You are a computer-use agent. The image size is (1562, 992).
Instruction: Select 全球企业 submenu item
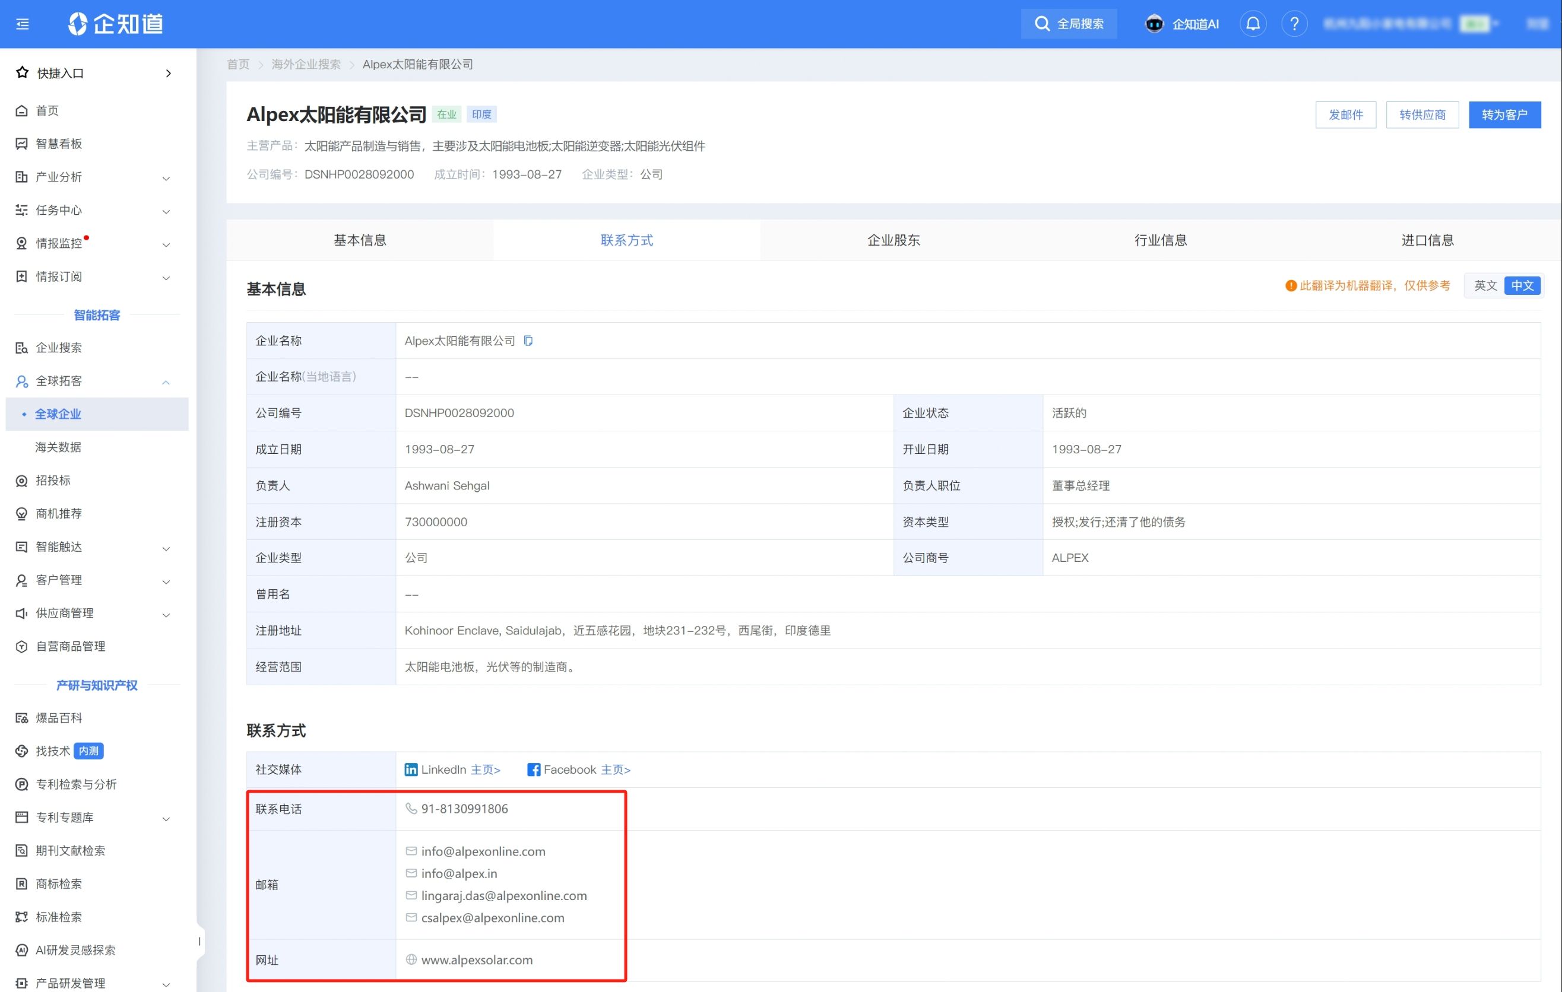(97, 414)
